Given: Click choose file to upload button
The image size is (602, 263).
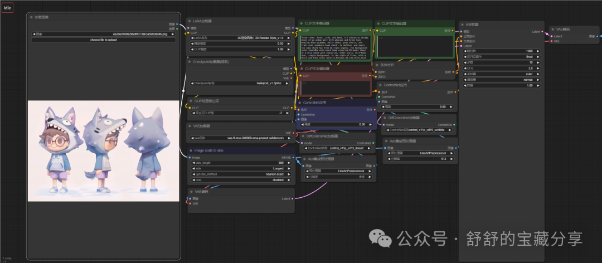Looking at the screenshot, I should (x=103, y=40).
